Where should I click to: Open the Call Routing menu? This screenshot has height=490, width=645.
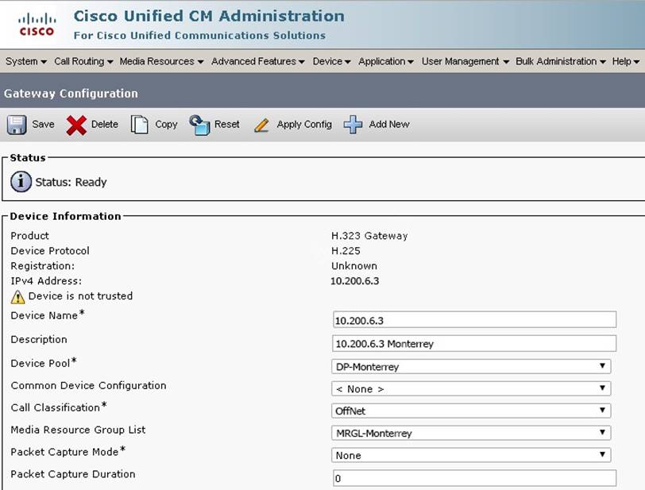point(83,61)
